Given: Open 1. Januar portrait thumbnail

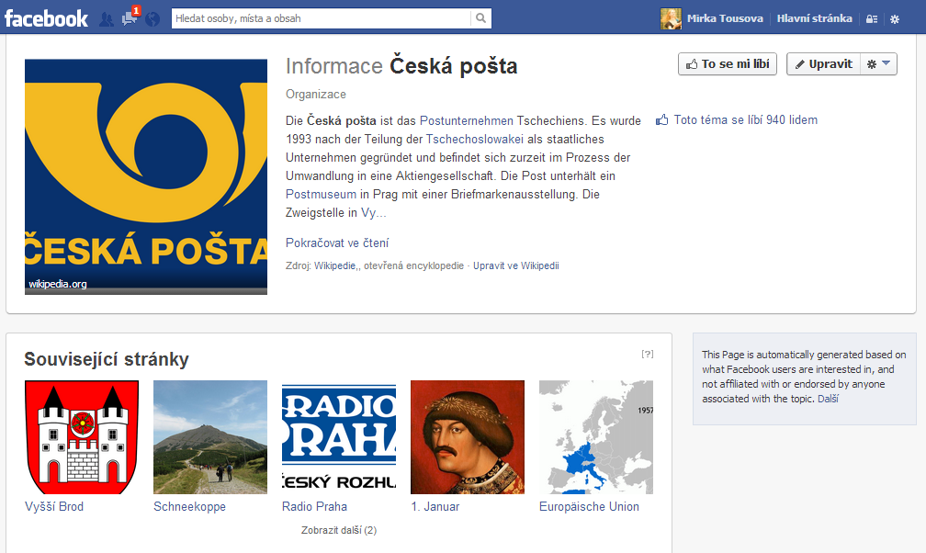Looking at the screenshot, I should (x=467, y=437).
